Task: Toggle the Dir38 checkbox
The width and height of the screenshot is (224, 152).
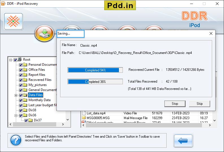Action: [x=21, y=110]
